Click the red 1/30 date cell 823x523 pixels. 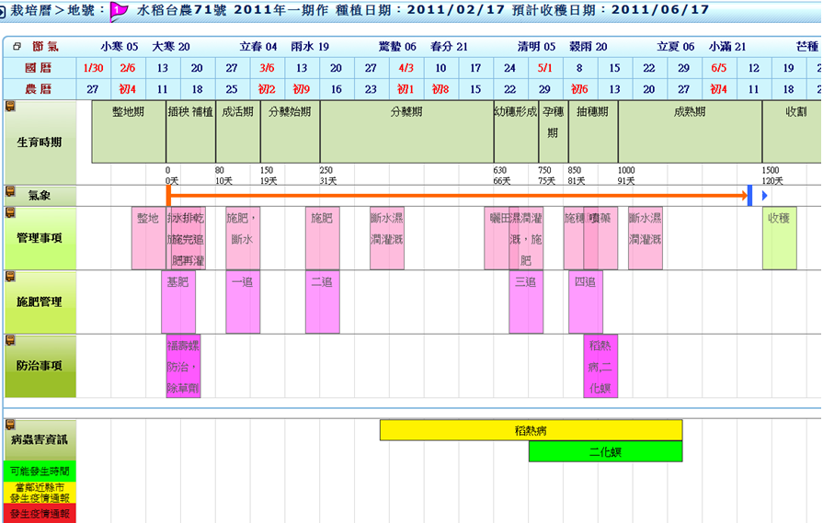94,68
